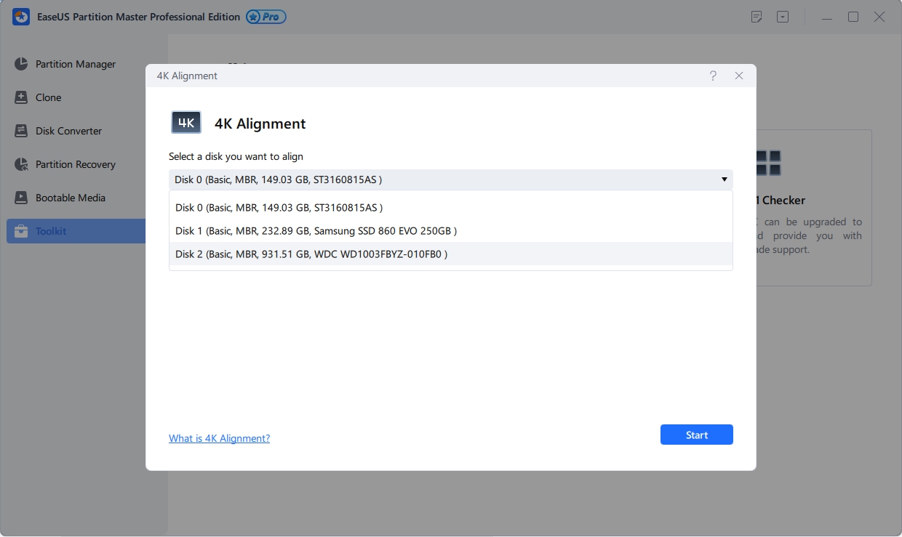This screenshot has height=537, width=902.
Task: Click 'Select a disk you want to align' label
Action: pyautogui.click(x=236, y=156)
